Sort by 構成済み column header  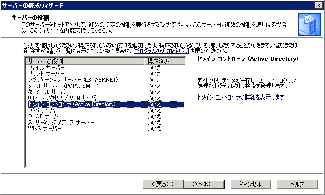pyautogui.click(x=164, y=61)
